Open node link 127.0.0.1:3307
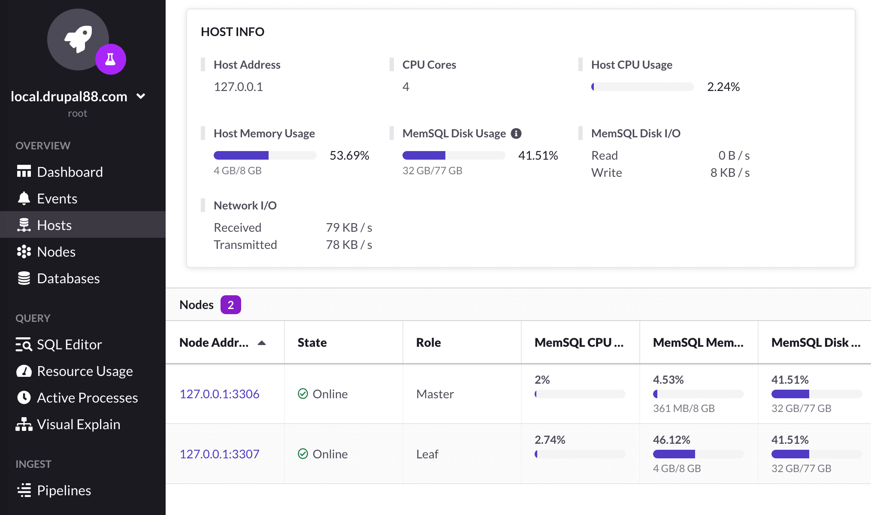 click(x=219, y=454)
